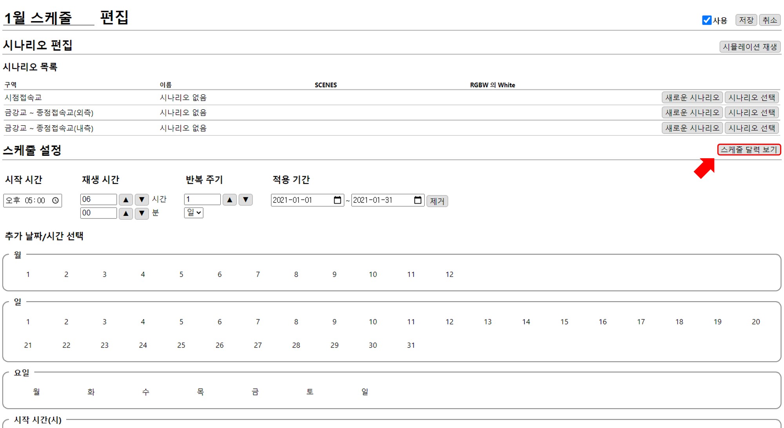
Task: Click 시점접속교 zone name
Action: coord(23,98)
